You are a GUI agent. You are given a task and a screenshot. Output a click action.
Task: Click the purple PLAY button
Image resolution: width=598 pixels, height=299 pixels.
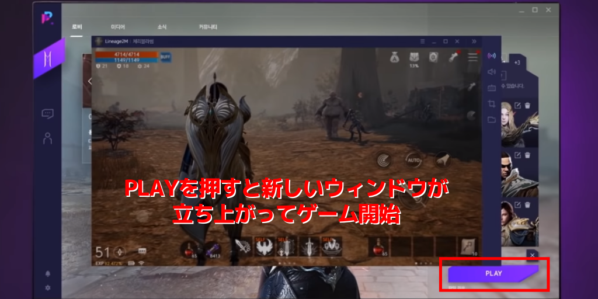pos(493,273)
